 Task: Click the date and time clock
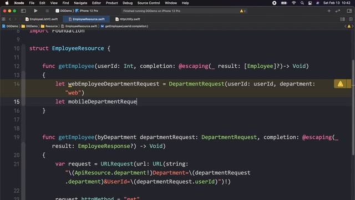click(337, 3)
